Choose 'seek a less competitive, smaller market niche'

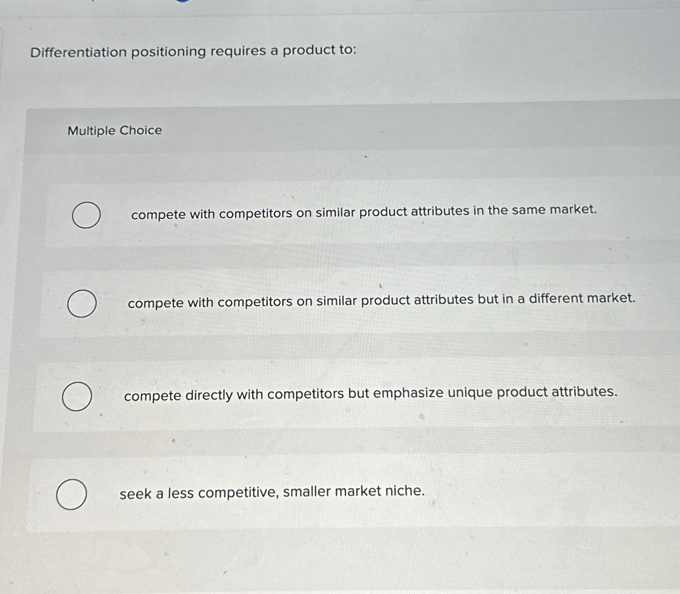[272, 492]
